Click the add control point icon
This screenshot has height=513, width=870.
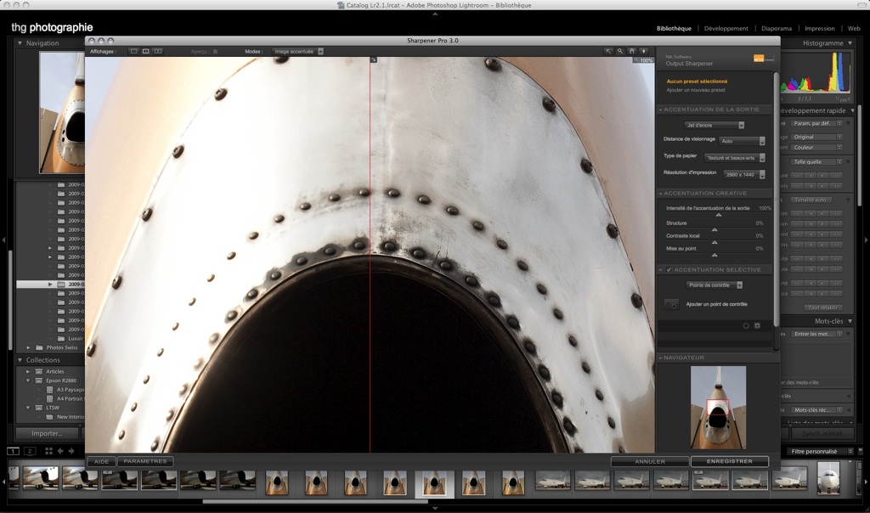671,303
